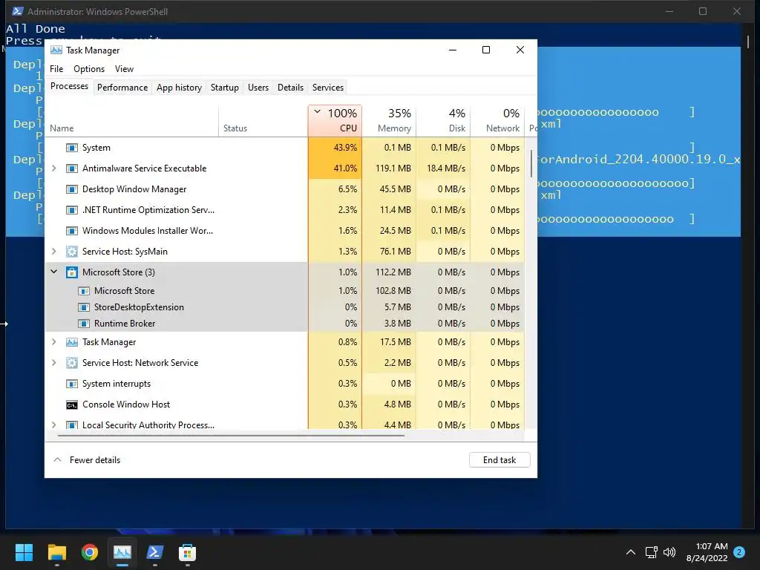Open the taskbar clock showing 1:07 AM
The height and width of the screenshot is (570, 760).
tap(707, 552)
